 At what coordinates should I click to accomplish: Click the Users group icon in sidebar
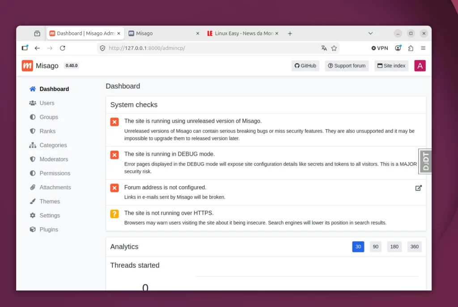(x=32, y=103)
